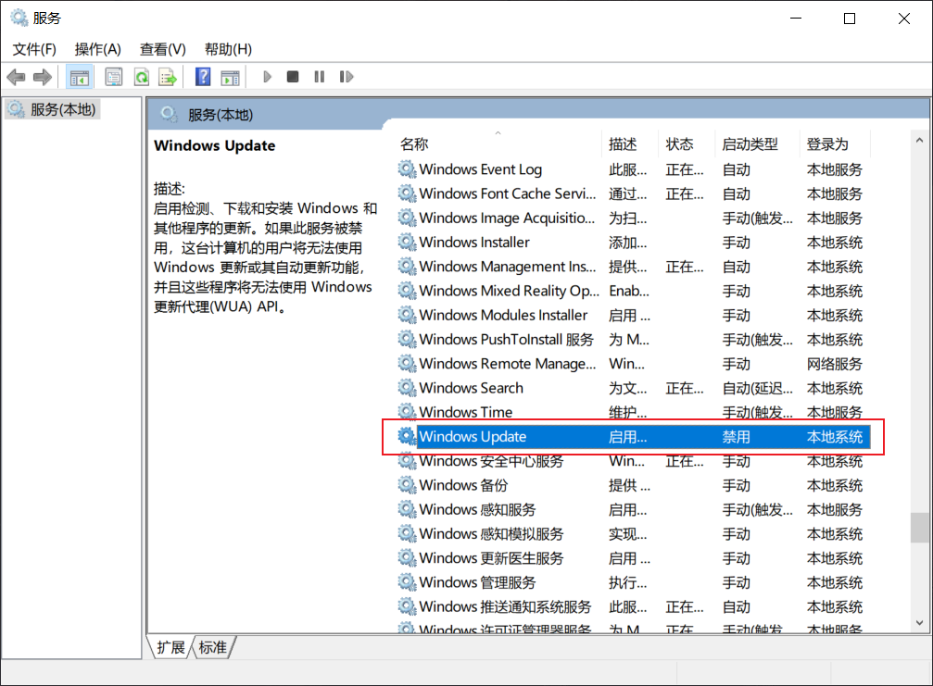
Task: Switch to the 标准 tab
Action: [x=212, y=647]
